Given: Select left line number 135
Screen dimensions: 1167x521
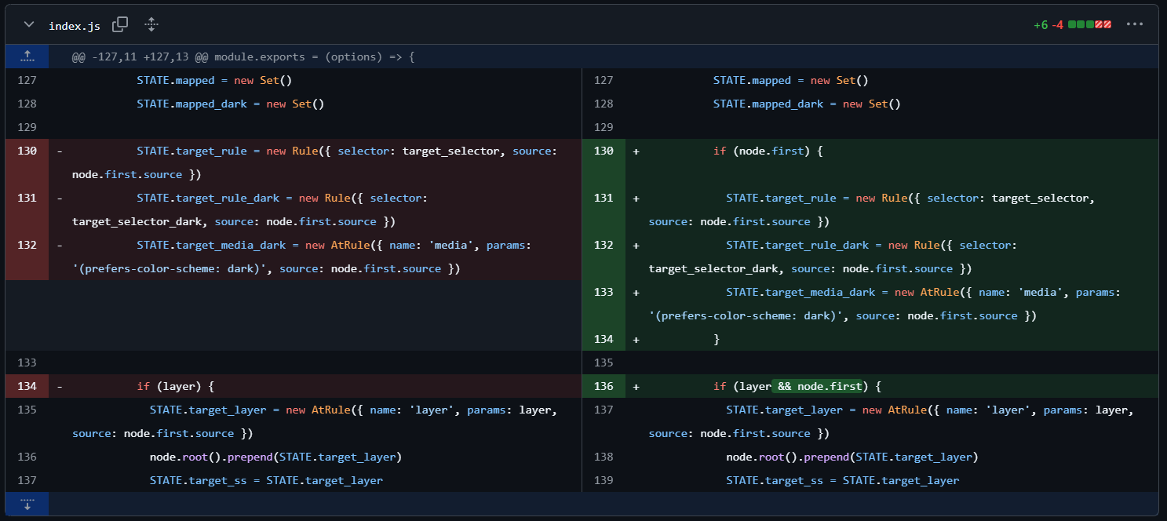Looking at the screenshot, I should (x=27, y=410).
